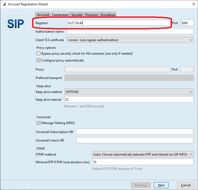Click the Voicemail Subscription URI field

pyautogui.click(x=135, y=132)
